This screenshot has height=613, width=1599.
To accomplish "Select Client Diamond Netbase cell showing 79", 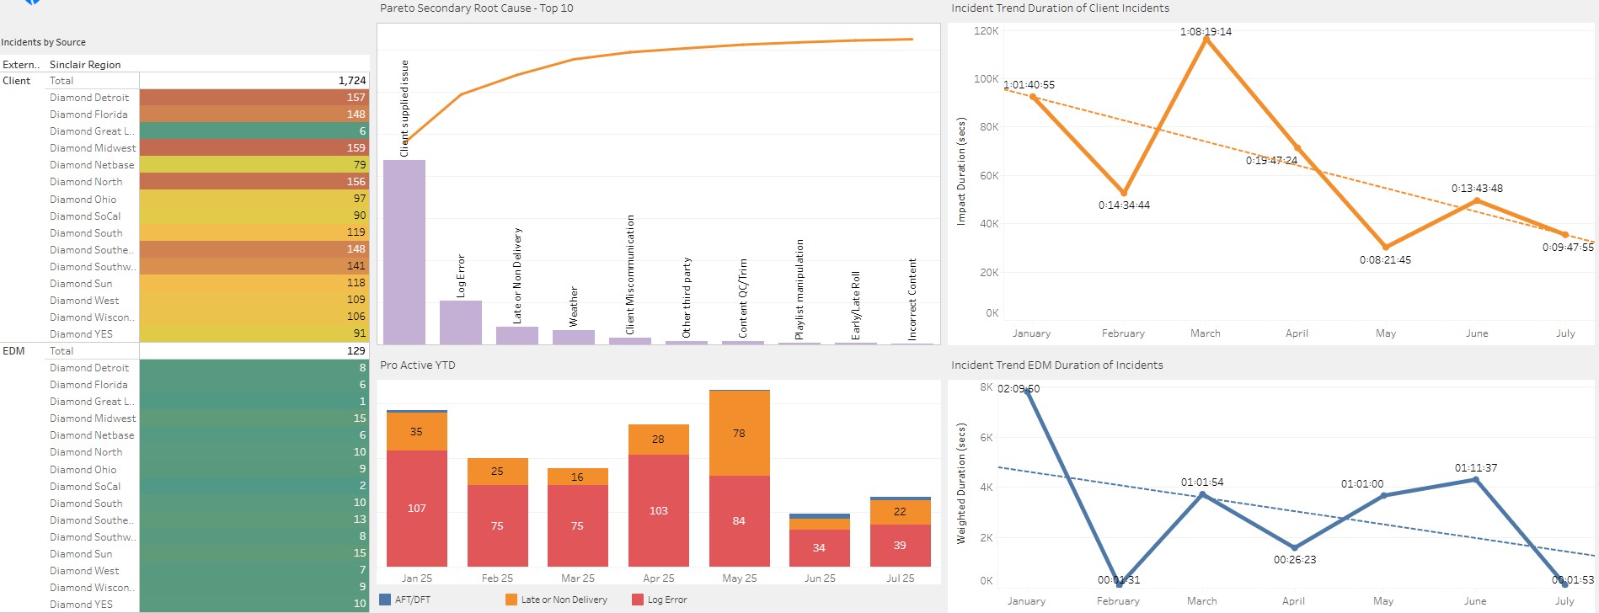I will tap(254, 165).
